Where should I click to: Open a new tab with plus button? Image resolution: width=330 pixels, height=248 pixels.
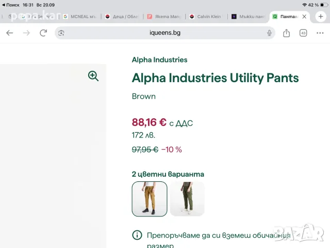(321, 16)
